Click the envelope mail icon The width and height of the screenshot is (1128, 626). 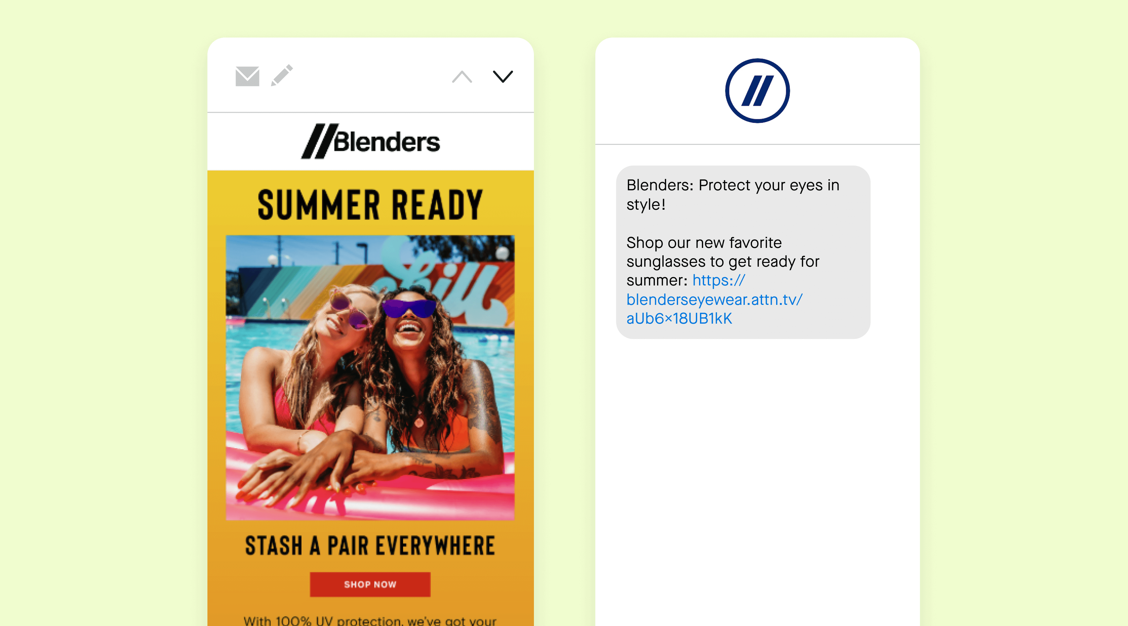pyautogui.click(x=247, y=76)
